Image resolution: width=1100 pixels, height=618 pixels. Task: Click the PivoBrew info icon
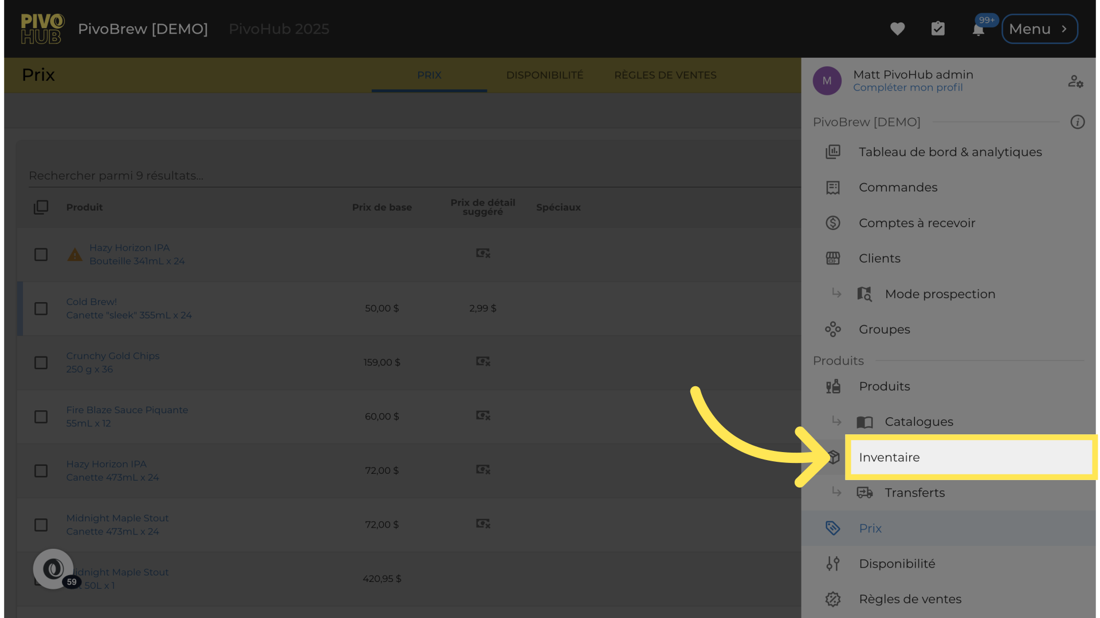click(x=1077, y=122)
